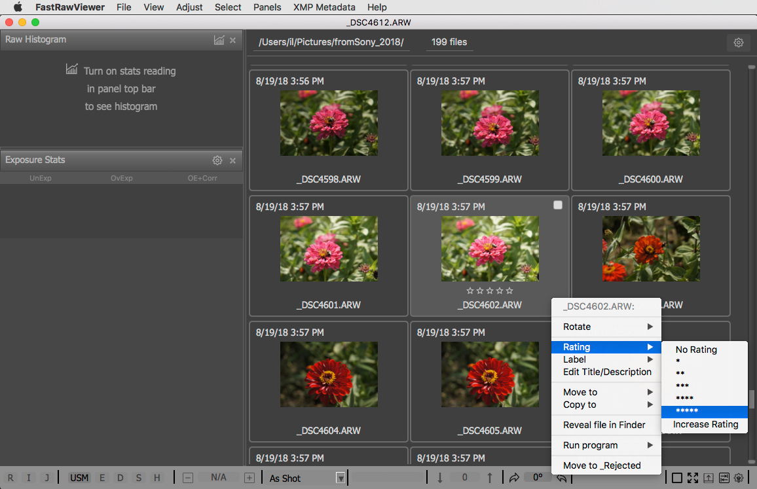This screenshot has height=489, width=757.
Task: Open thumbnail grid settings gear
Action: [738, 43]
